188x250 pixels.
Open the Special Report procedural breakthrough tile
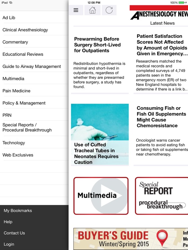(x=162, y=196)
